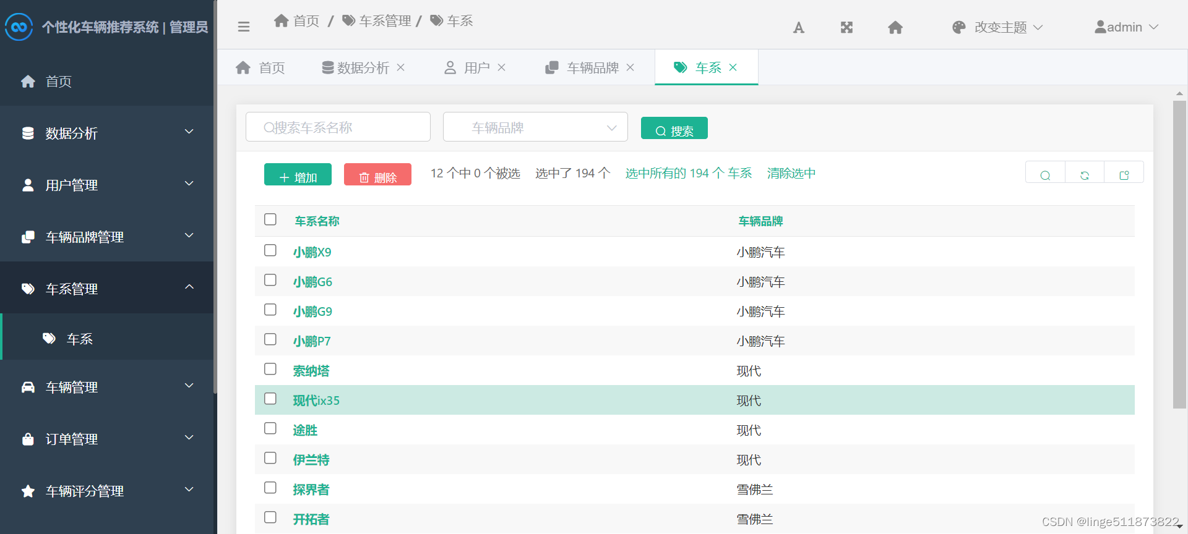Viewport: 1188px width, 534px height.
Task: Open the 车辆品牌 filter dropdown
Action: coord(535,127)
